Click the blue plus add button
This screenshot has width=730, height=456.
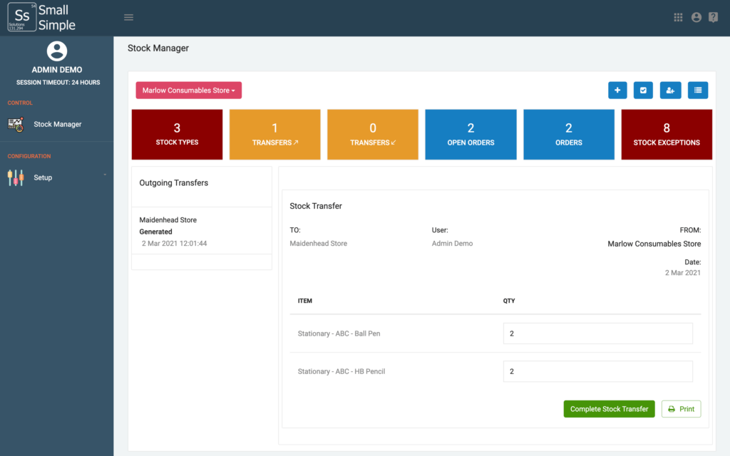(x=617, y=90)
